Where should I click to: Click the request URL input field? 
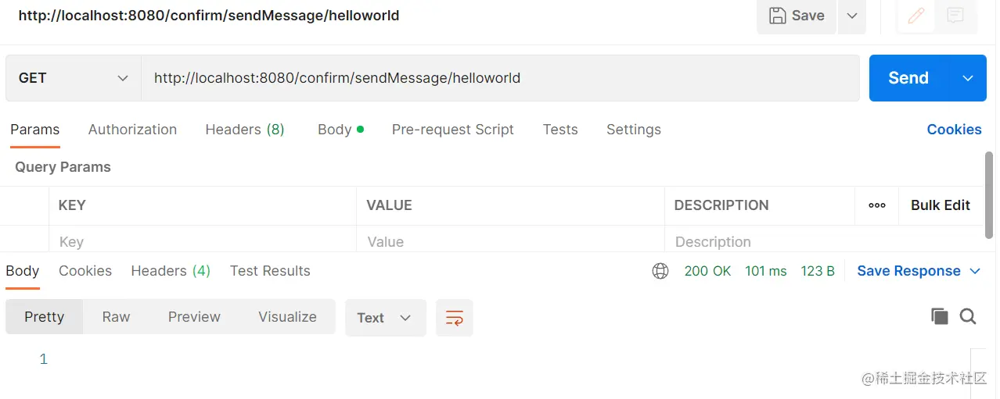(499, 78)
